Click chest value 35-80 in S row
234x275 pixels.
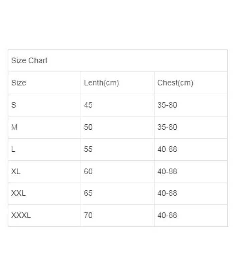pyautogui.click(x=167, y=105)
